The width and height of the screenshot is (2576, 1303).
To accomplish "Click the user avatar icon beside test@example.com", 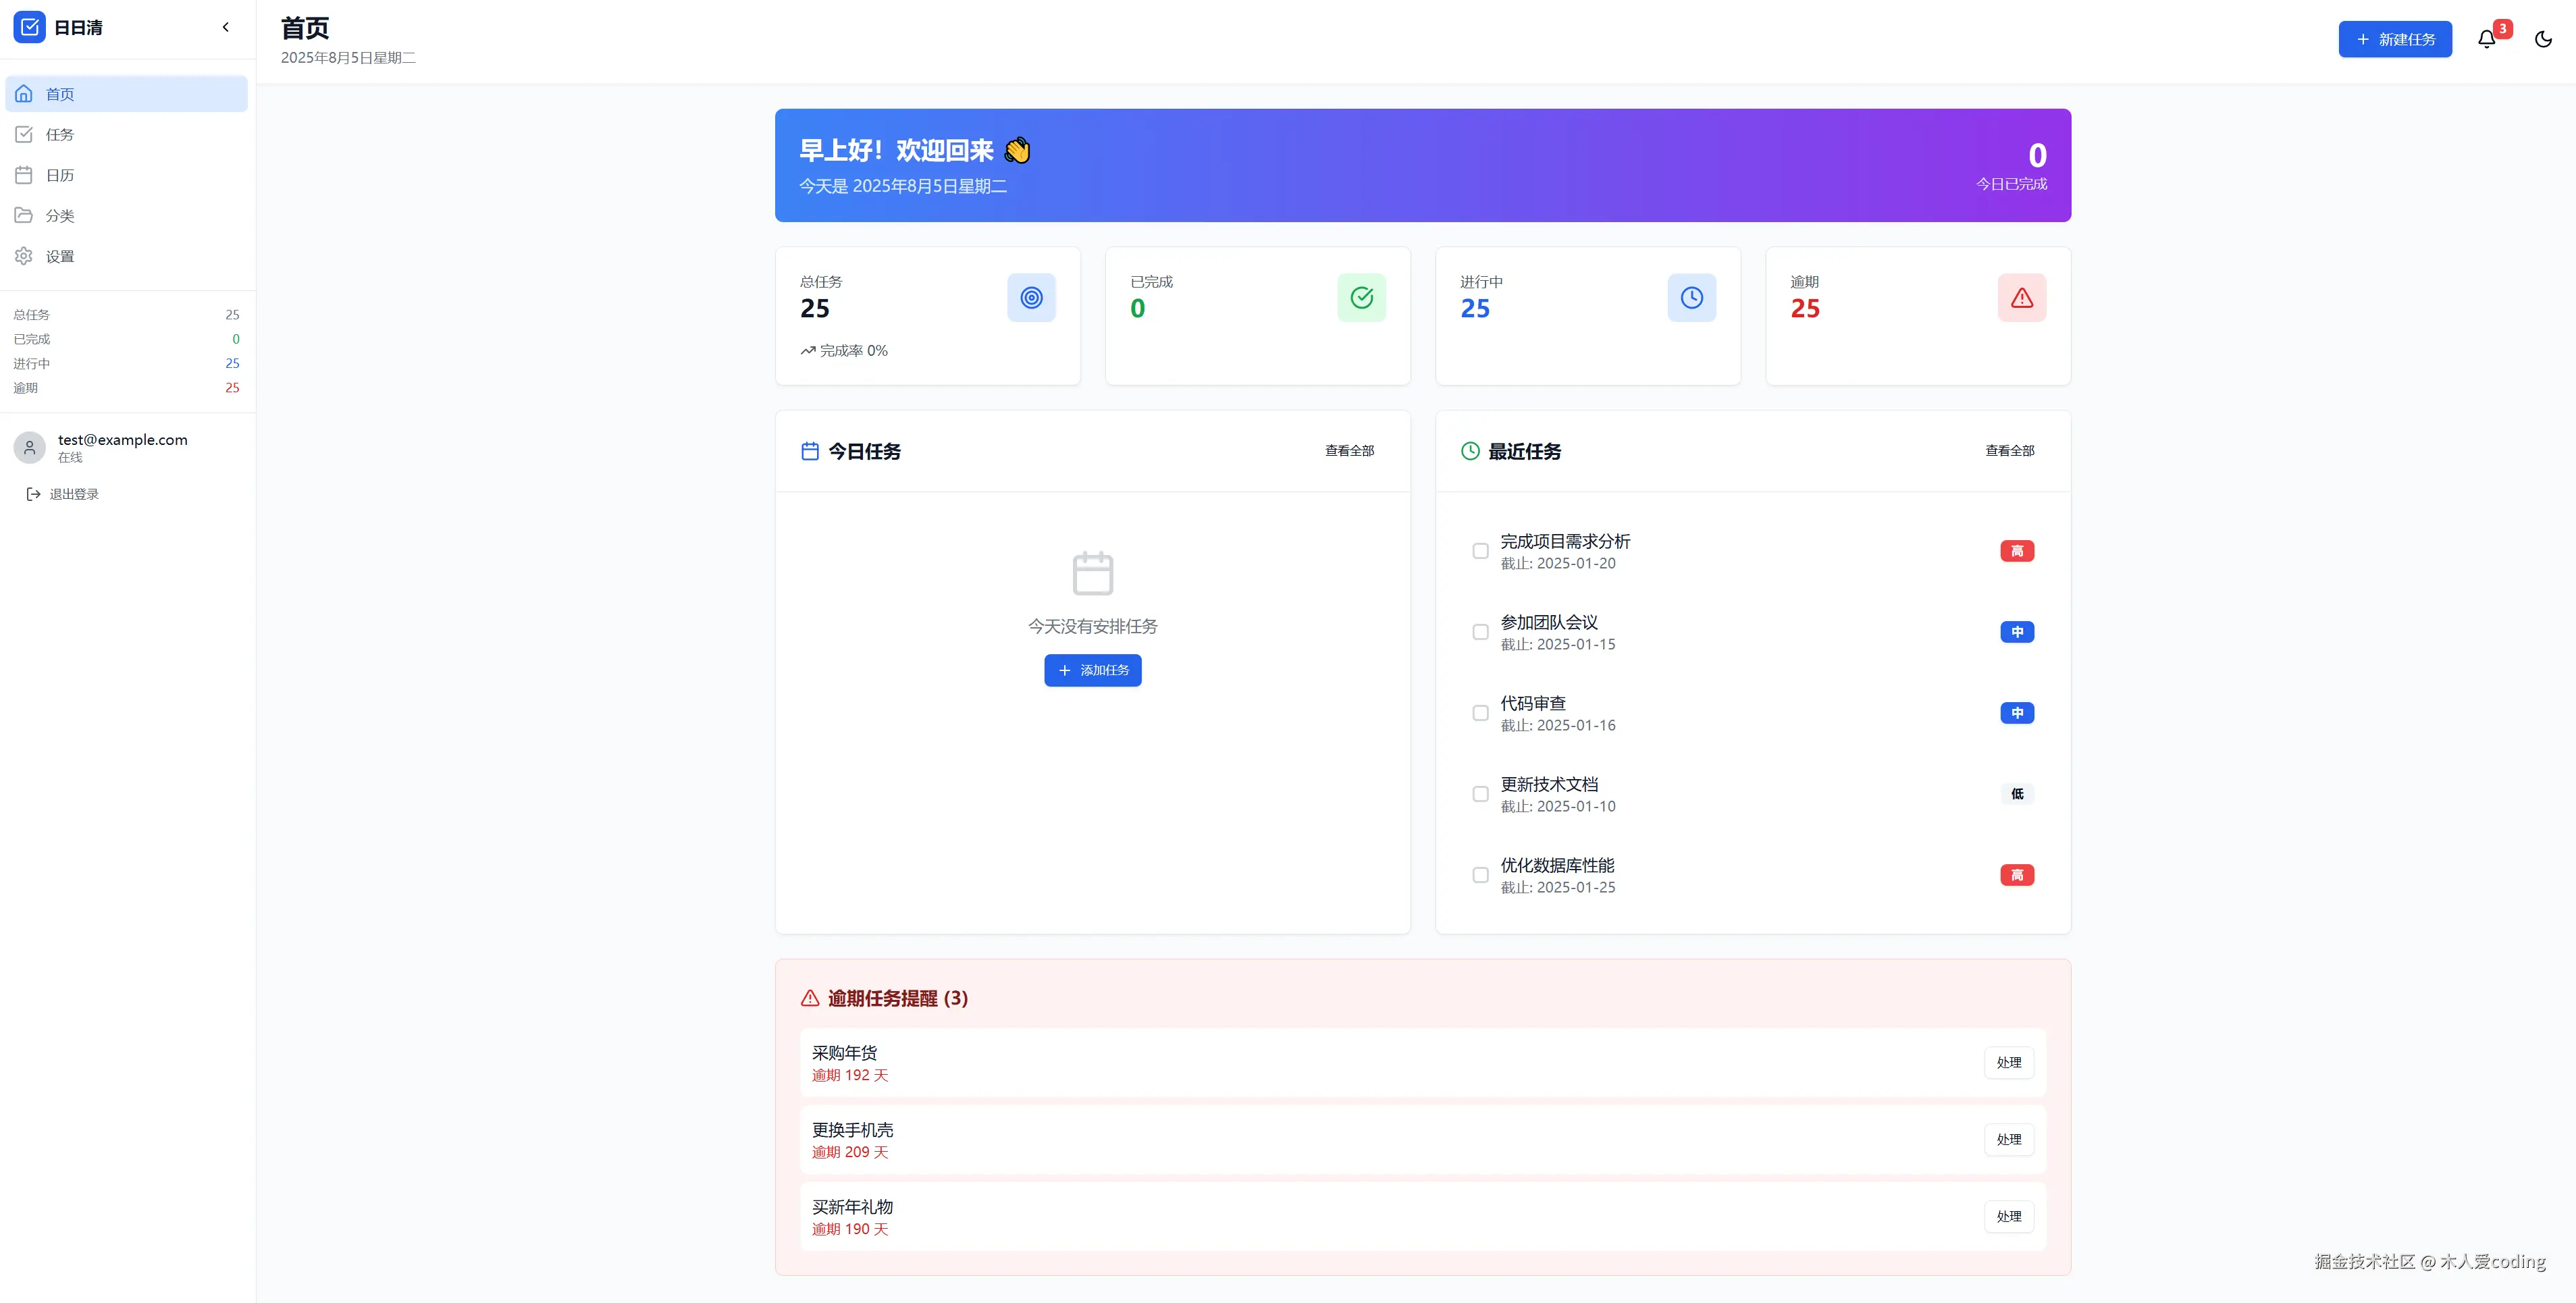I will click(x=29, y=447).
